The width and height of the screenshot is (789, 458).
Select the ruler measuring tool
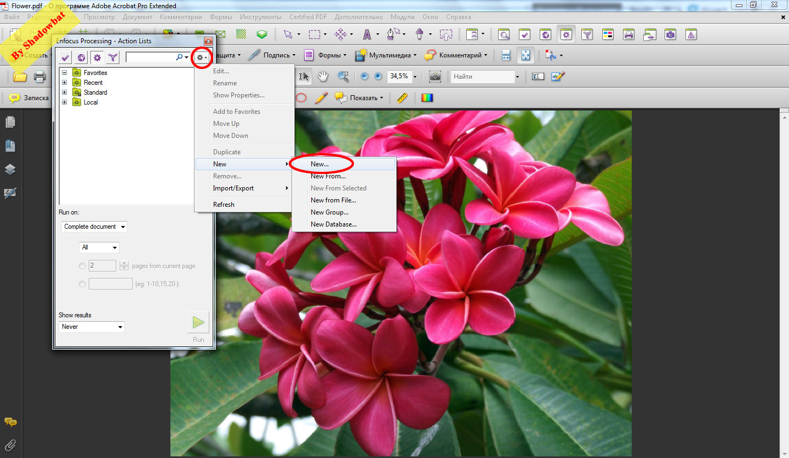click(x=402, y=98)
